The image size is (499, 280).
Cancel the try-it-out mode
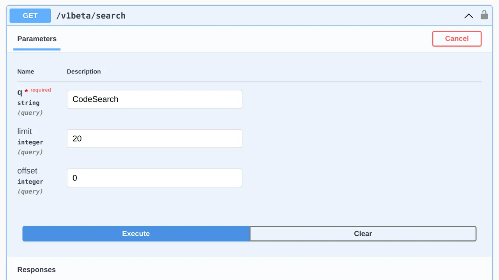coord(457,38)
